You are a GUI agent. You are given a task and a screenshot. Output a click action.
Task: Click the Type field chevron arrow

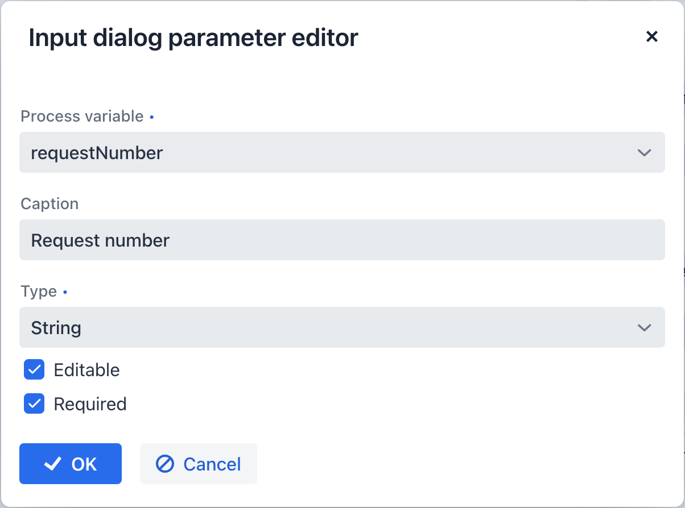[644, 328]
